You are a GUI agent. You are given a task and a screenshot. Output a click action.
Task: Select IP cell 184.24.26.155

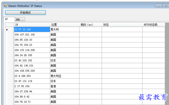pos(32,55)
